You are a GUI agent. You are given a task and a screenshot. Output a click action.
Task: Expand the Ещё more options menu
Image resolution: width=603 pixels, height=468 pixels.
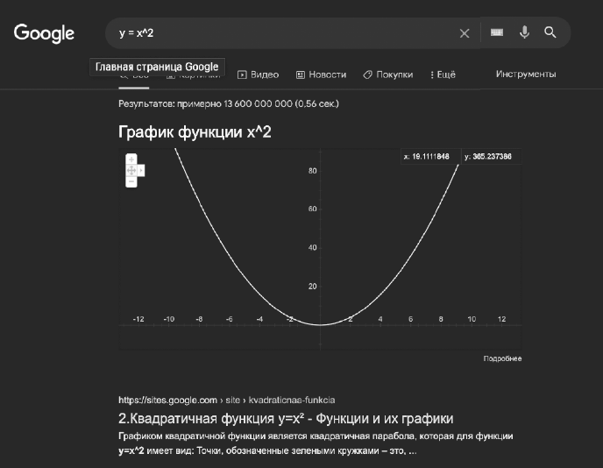(443, 74)
